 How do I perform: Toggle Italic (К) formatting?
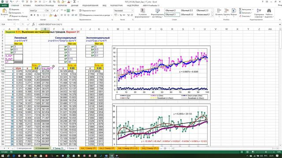[34, 15]
